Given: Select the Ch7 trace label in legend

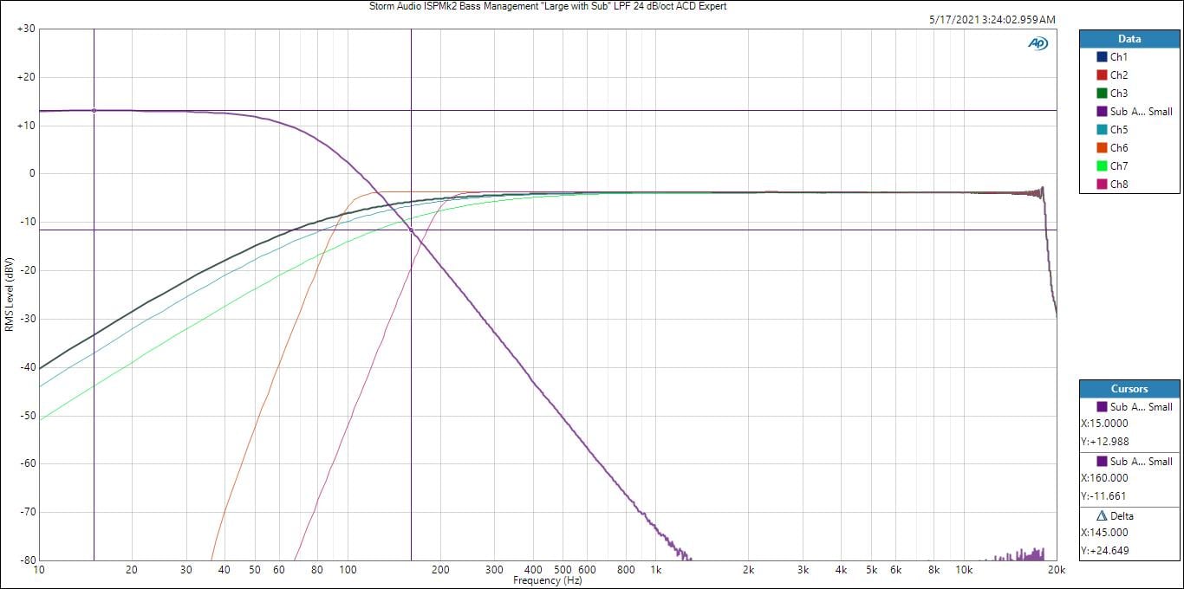Looking at the screenshot, I should (1119, 166).
